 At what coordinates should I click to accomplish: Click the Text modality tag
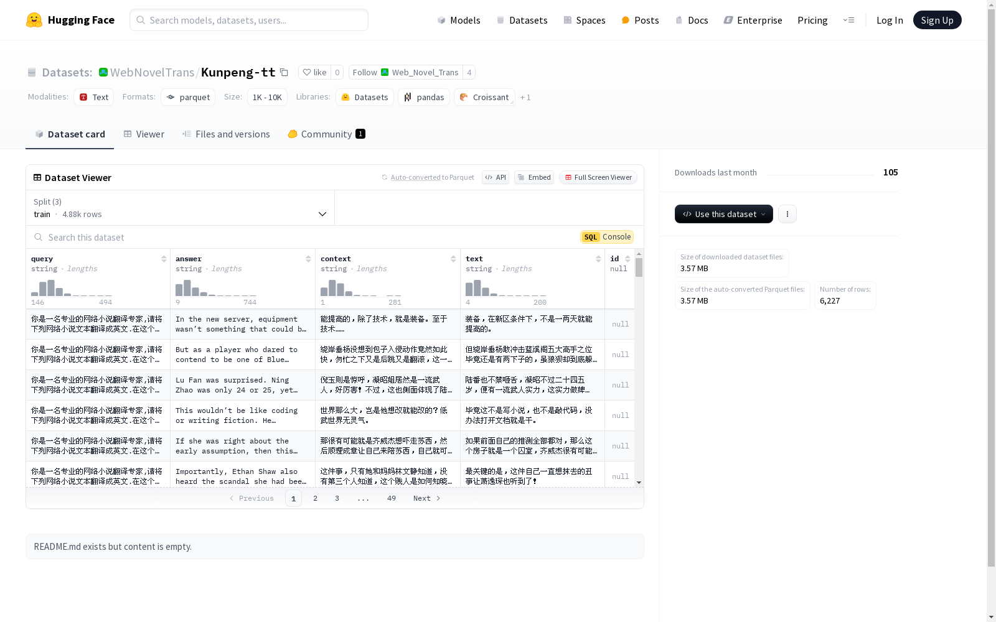(94, 97)
